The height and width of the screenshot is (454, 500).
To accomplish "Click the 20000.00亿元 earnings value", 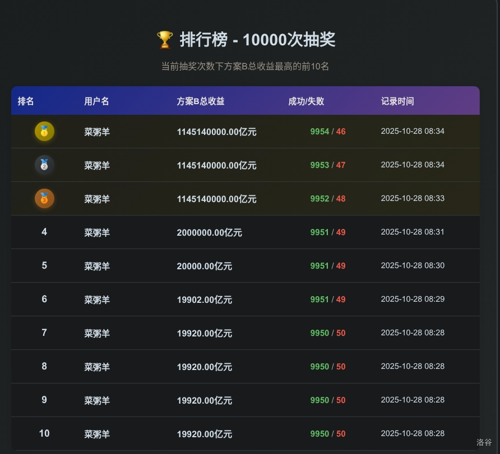I will [204, 266].
